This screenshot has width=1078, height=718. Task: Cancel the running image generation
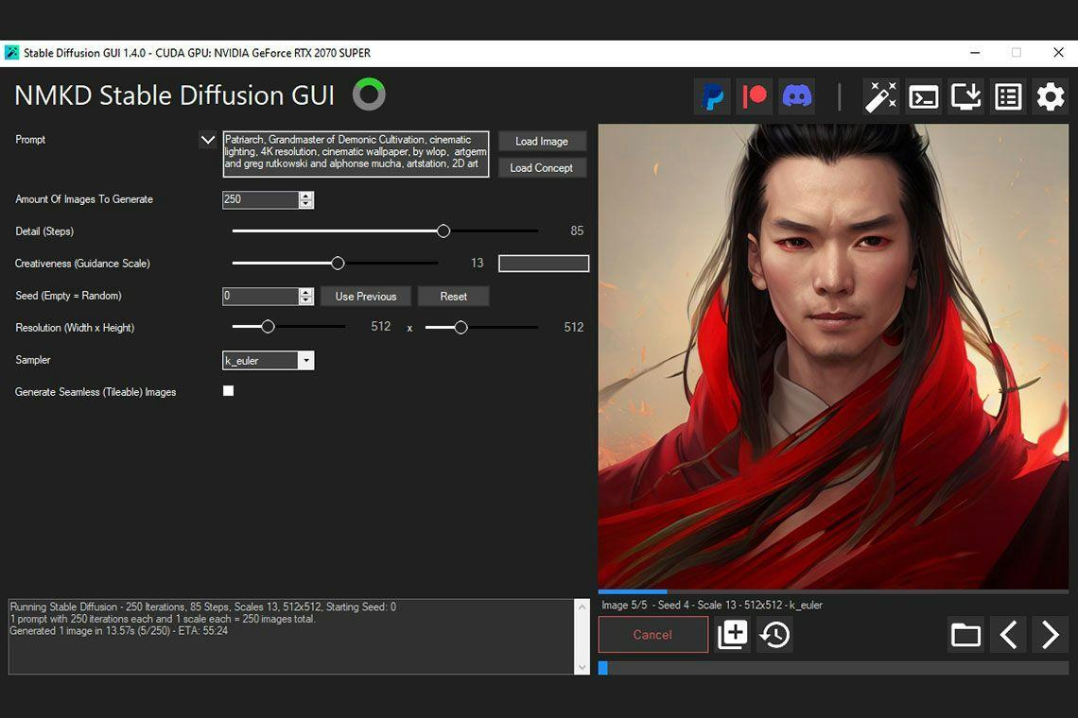point(652,634)
